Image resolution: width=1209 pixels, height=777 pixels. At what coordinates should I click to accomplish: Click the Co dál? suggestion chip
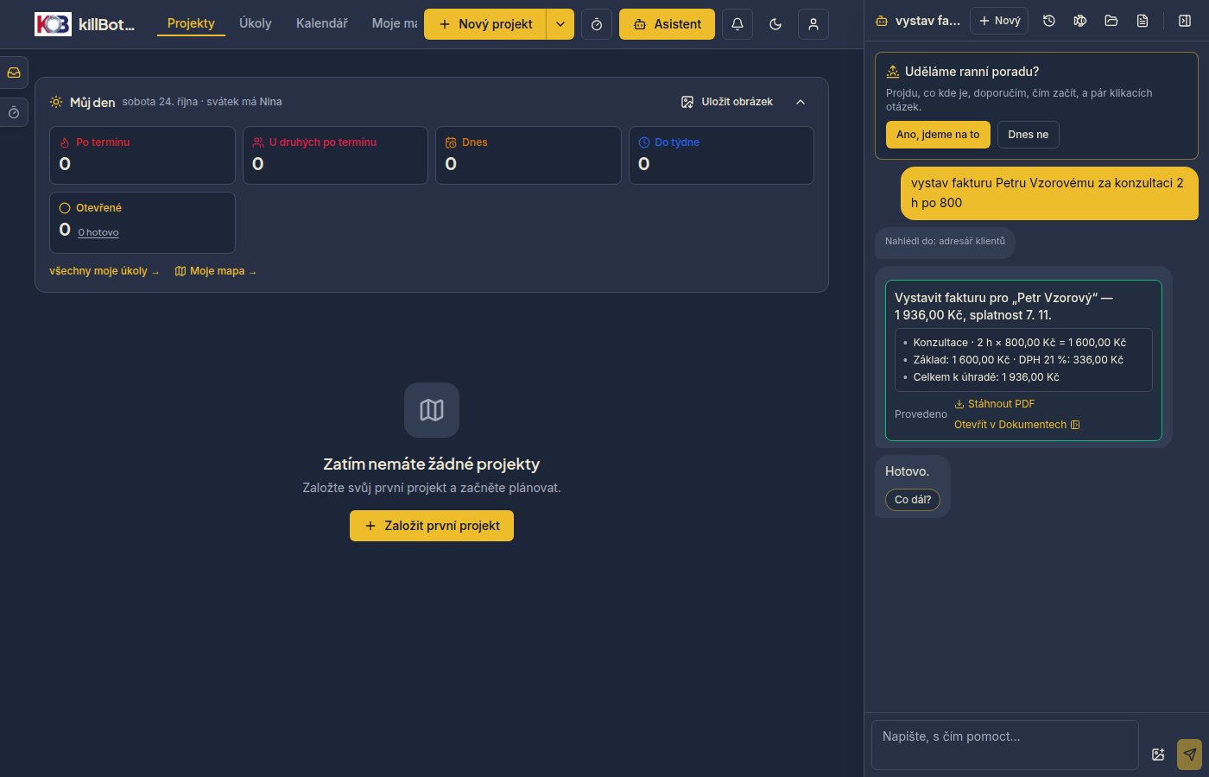[x=913, y=500]
